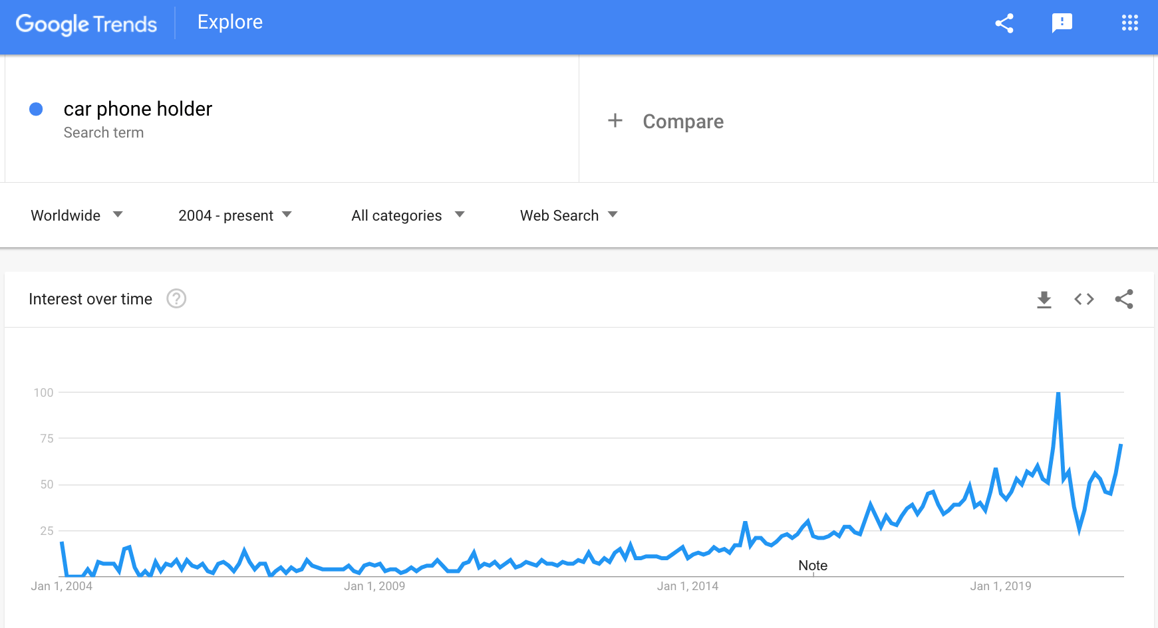Click the plus icon beside Compare
Screen dimensions: 1158x628
tap(615, 120)
